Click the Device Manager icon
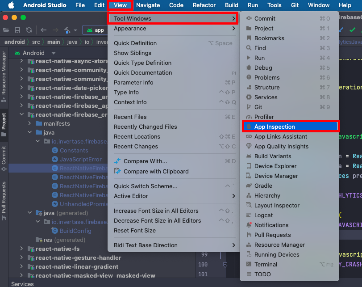Viewport: 362px width, 287px height. [249, 176]
